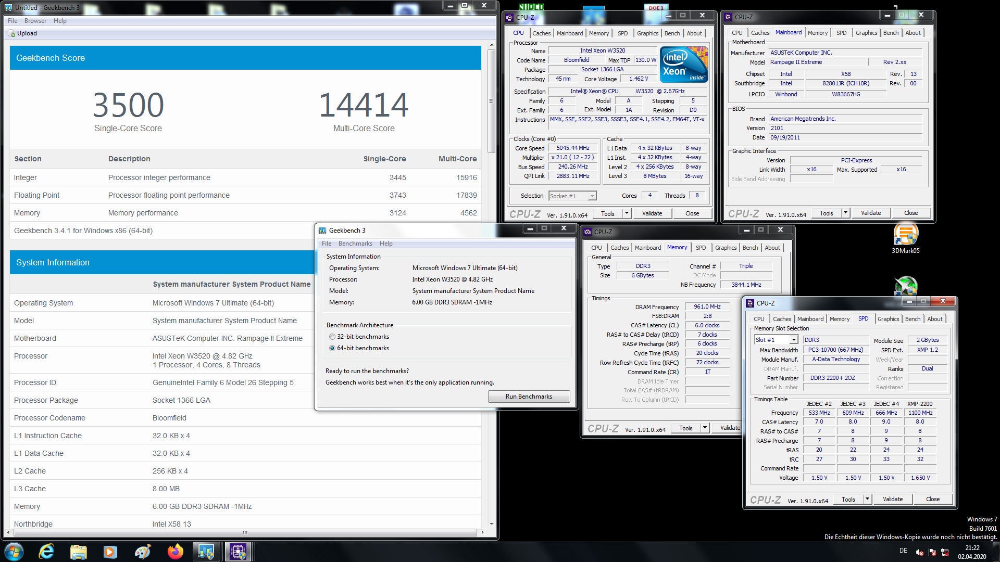Image resolution: width=1000 pixels, height=562 pixels.
Task: Click the Core Speed value 5045.44 MHz
Action: click(573, 148)
